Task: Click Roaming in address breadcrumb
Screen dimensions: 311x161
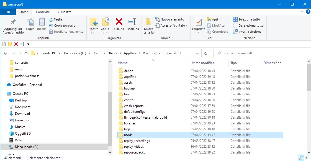Action: tap(149, 53)
